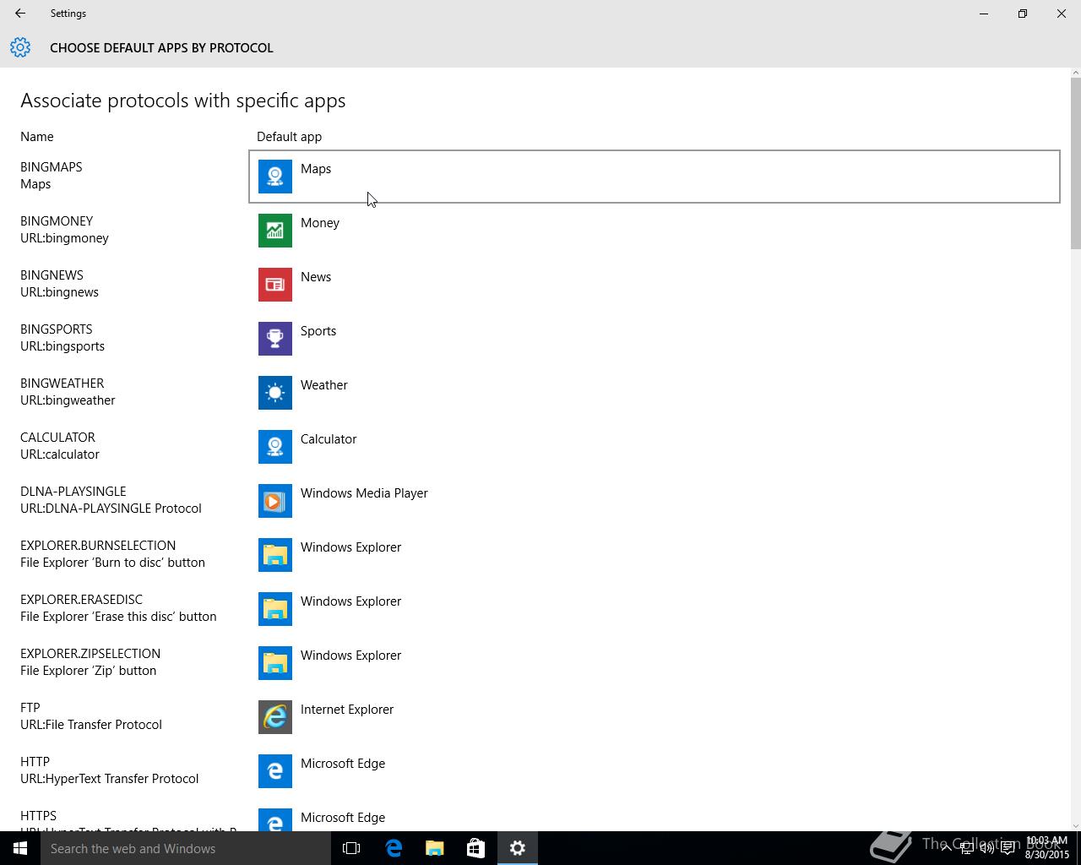Change default app labeled Calculator

click(x=329, y=439)
